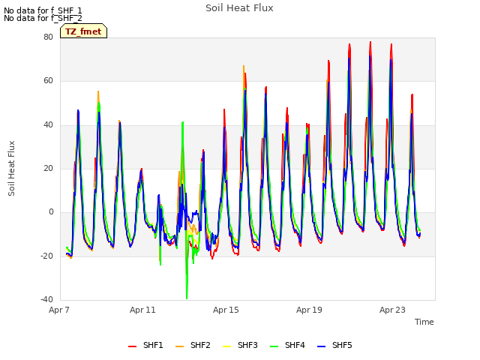Click the 'No data for f_SHF_2' message
480x360 pixels.
(x=43, y=18)
